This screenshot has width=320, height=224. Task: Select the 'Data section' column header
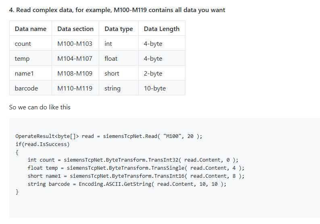[x=75, y=29]
